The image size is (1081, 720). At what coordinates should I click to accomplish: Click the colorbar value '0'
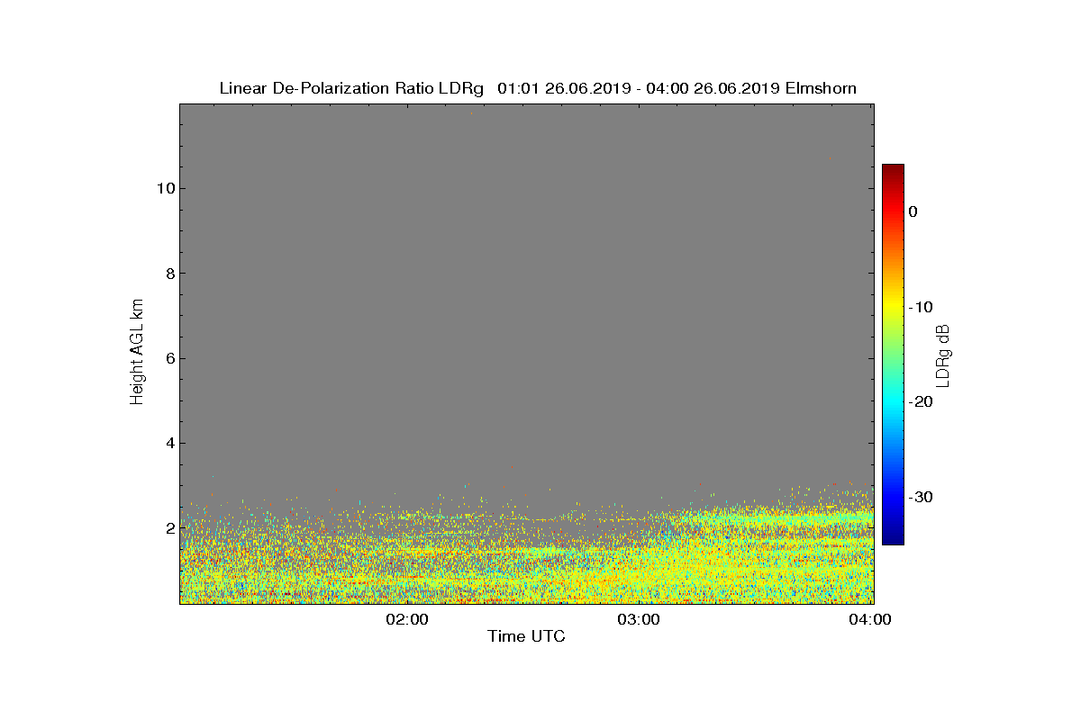coord(913,211)
